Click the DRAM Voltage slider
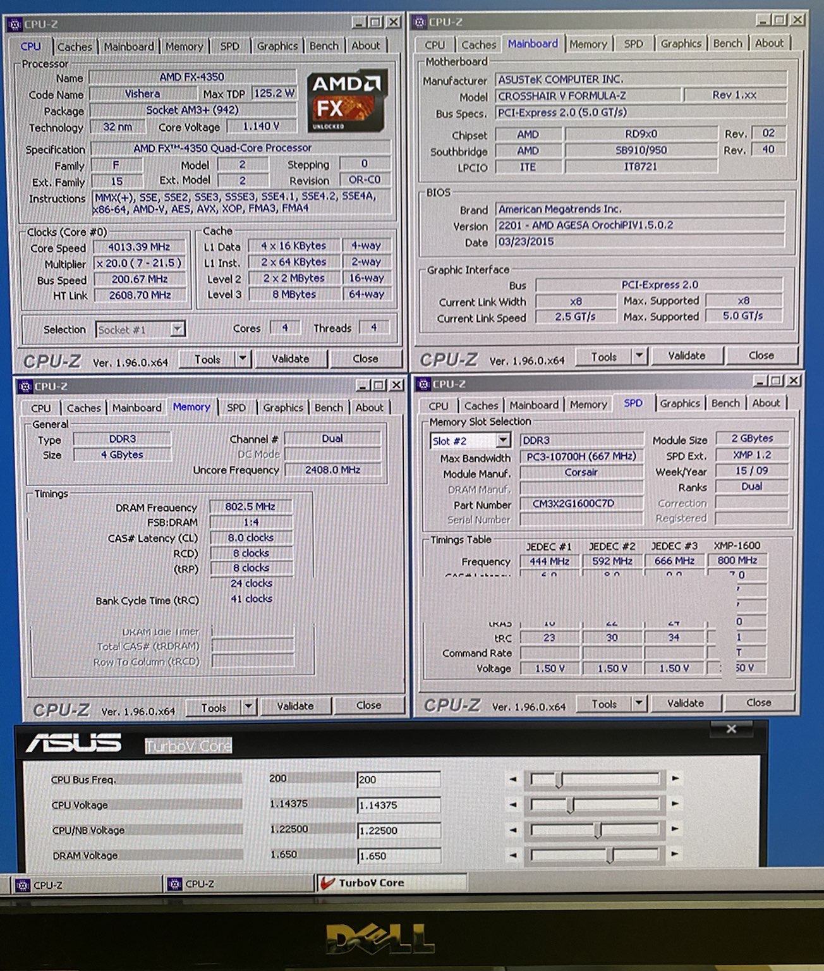Screen dimensions: 824x971 [x=595, y=855]
